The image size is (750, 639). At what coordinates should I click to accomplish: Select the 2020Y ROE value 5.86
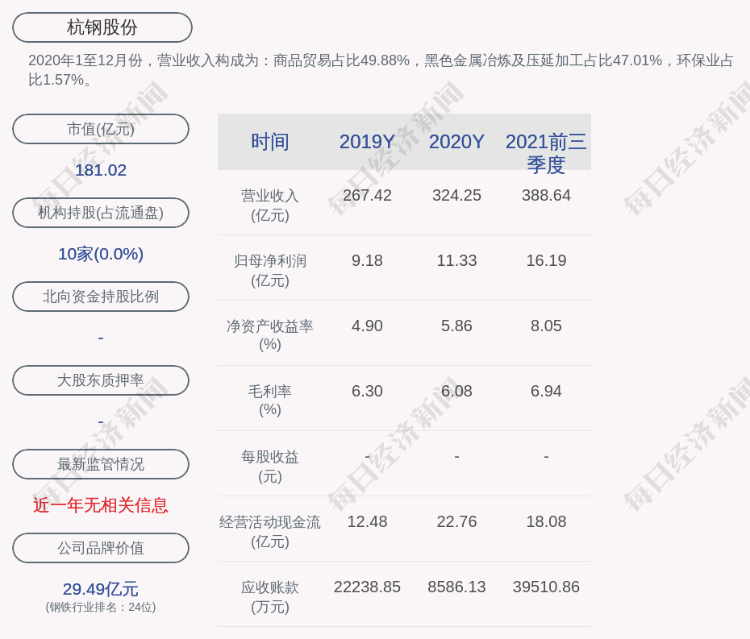click(x=456, y=326)
